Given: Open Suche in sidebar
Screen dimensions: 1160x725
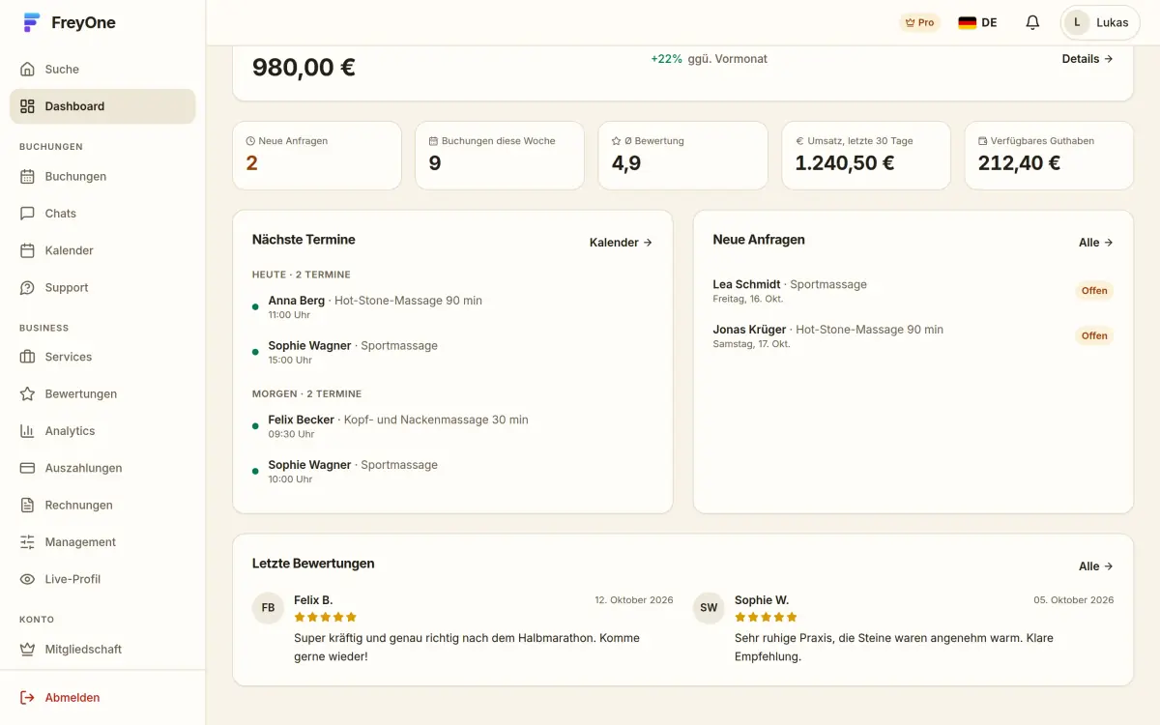Looking at the screenshot, I should point(102,70).
